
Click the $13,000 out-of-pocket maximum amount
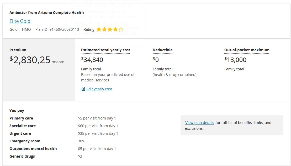235,60
